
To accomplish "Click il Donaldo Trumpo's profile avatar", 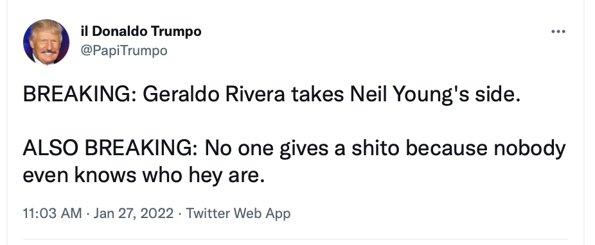I will (46, 42).
